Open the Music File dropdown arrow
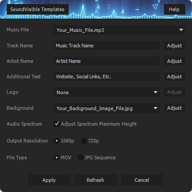 pyautogui.click(x=181, y=30)
